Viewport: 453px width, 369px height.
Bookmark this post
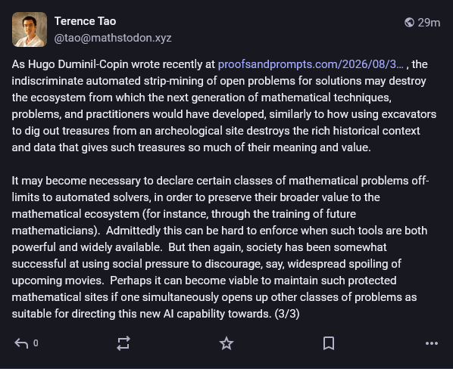[x=329, y=343]
